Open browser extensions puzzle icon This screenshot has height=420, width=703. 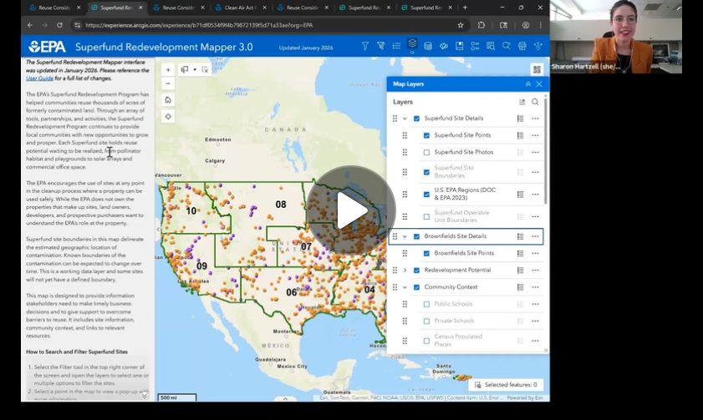(x=481, y=25)
